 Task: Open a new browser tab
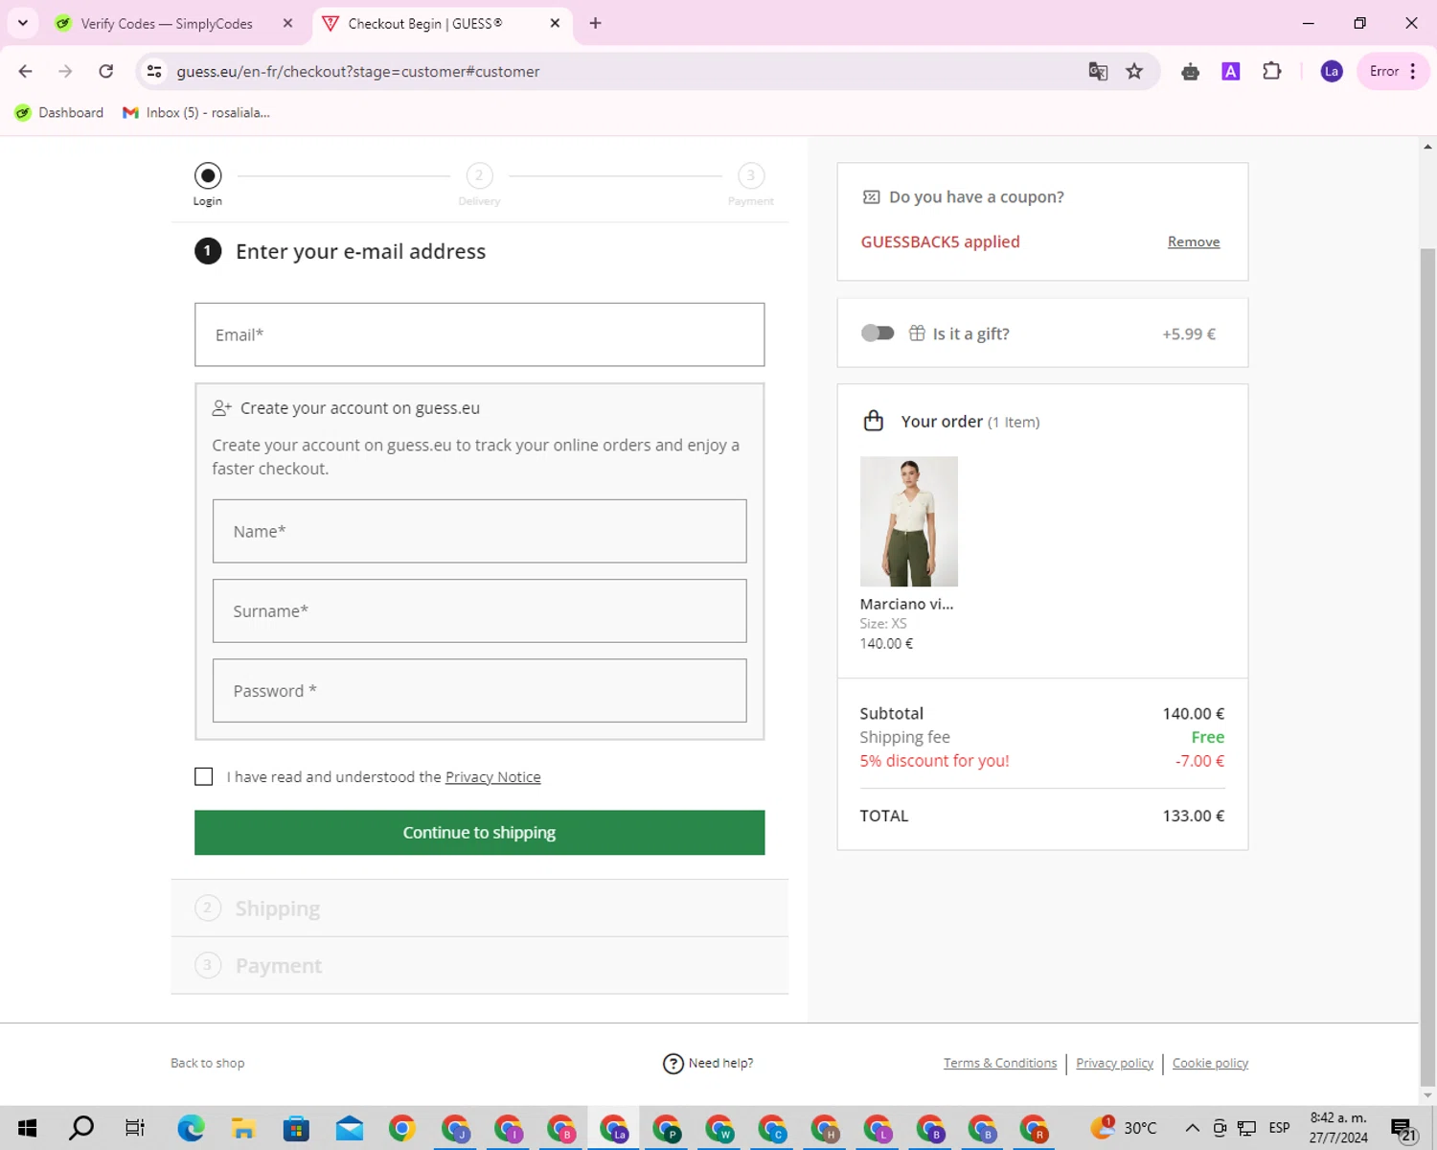click(x=596, y=23)
